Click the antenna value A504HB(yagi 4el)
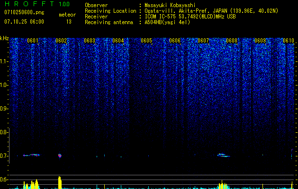This screenshot has width=298, height=189. coord(167,22)
